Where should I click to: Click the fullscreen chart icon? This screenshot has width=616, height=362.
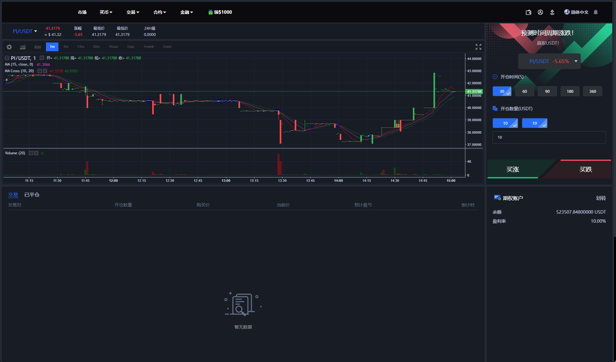(x=478, y=47)
